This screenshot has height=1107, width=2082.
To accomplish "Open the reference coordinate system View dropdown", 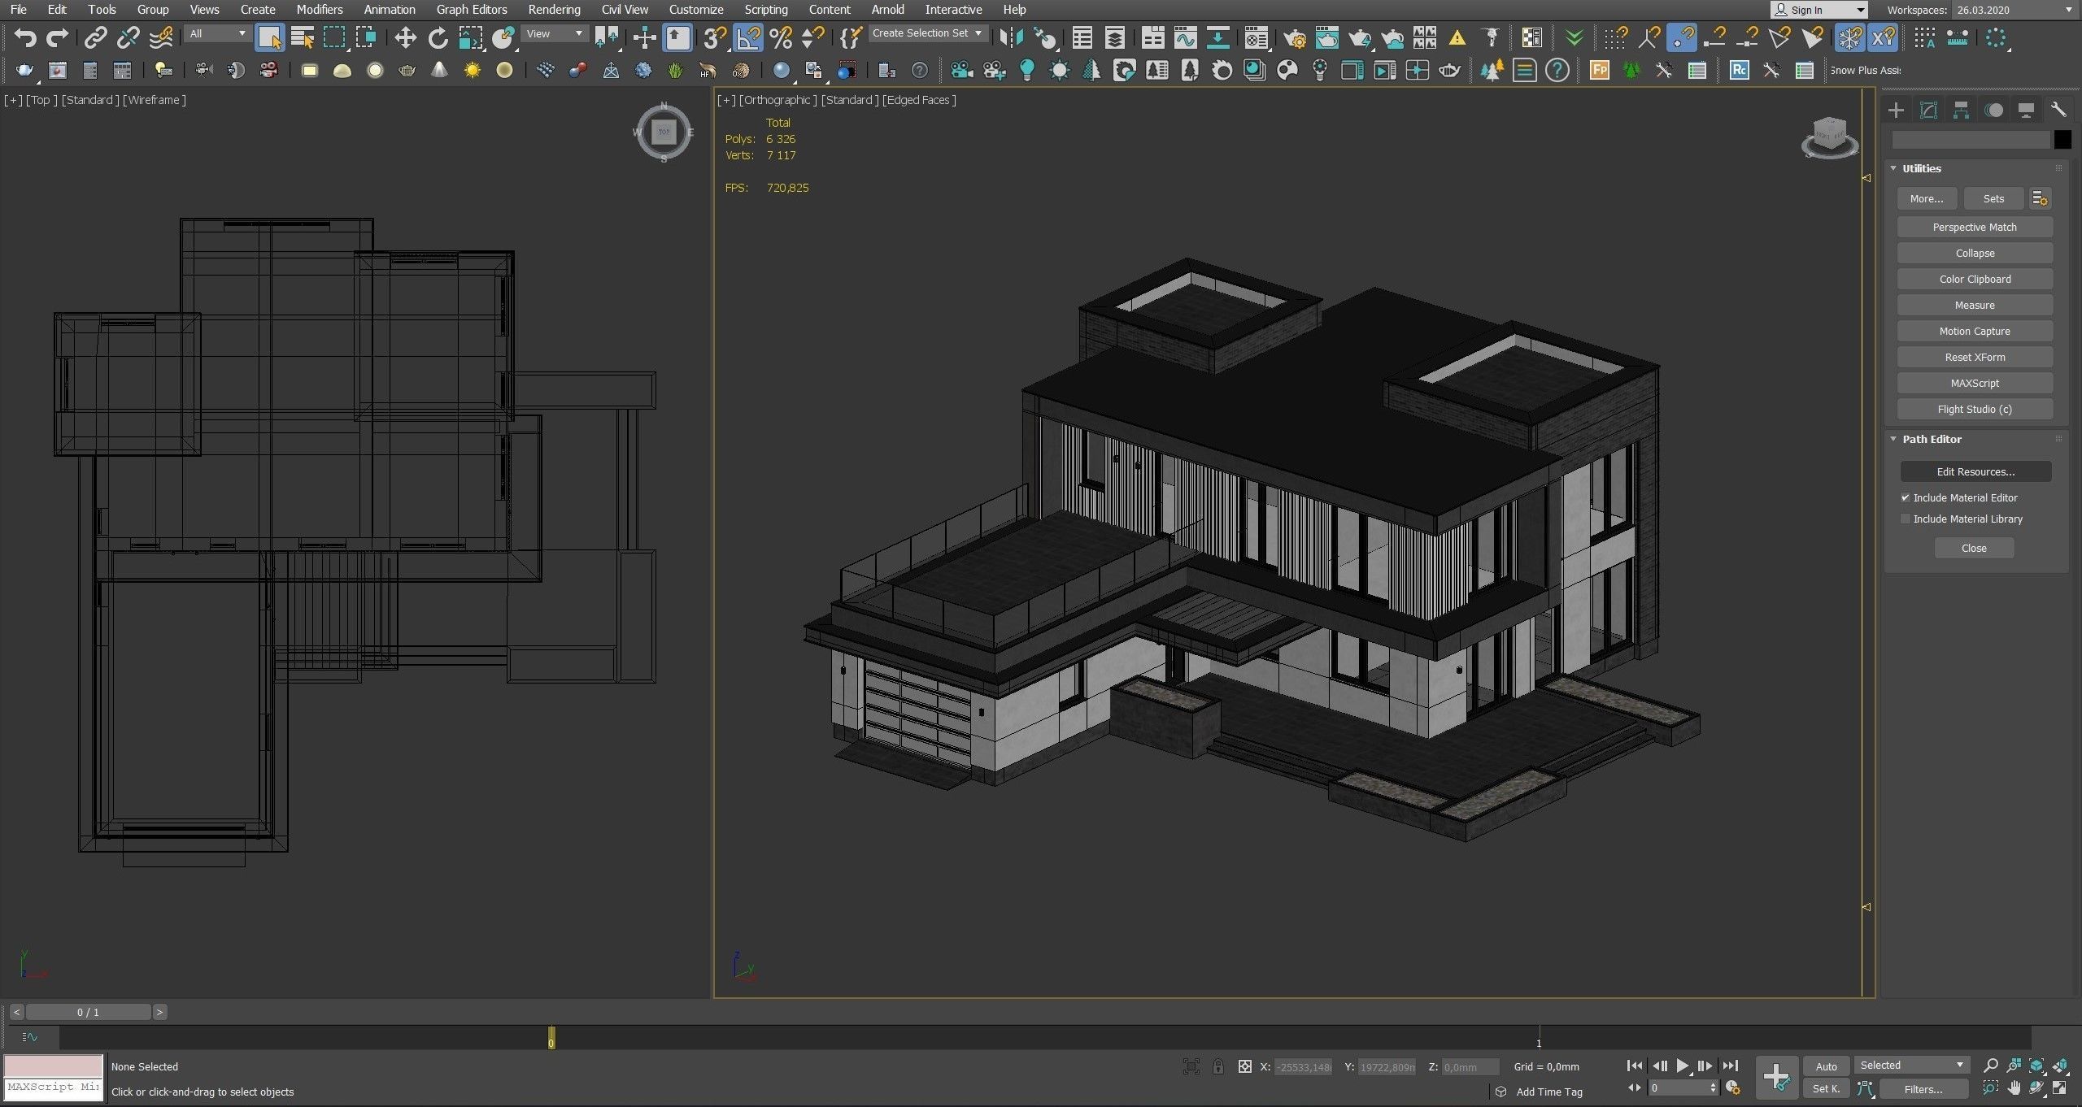I will (555, 33).
